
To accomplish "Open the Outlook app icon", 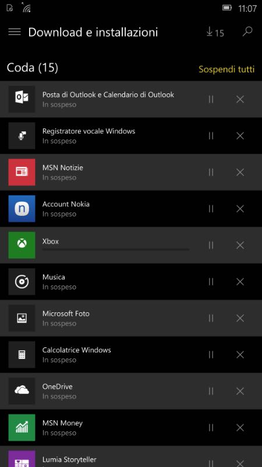I will [22, 99].
